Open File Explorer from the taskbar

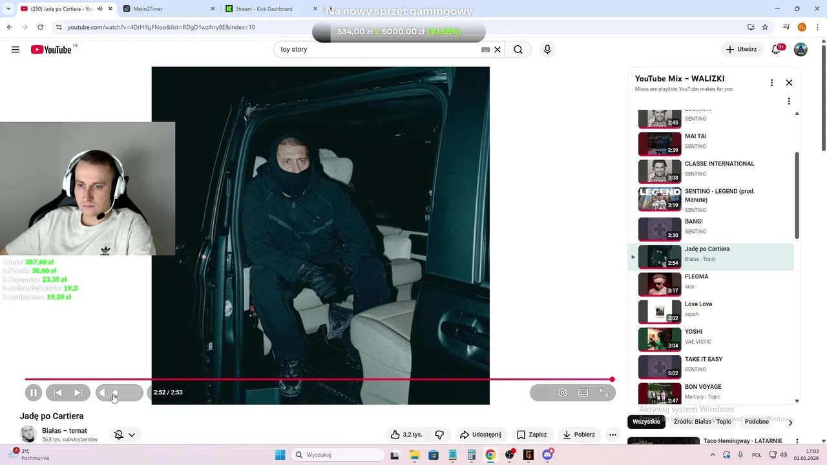(x=414, y=455)
